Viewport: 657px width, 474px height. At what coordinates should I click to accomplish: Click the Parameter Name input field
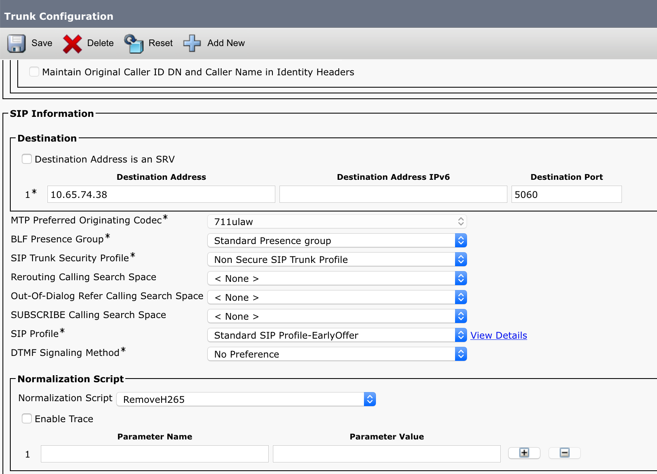(x=155, y=454)
